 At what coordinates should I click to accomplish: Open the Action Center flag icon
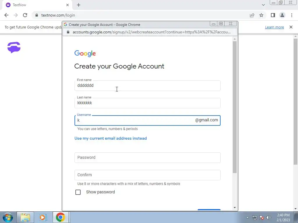coord(262,217)
